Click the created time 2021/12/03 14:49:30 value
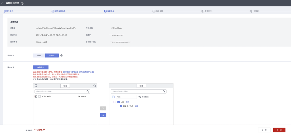Image resolution: width=291 pixels, height=134 pixels. (x=51, y=35)
